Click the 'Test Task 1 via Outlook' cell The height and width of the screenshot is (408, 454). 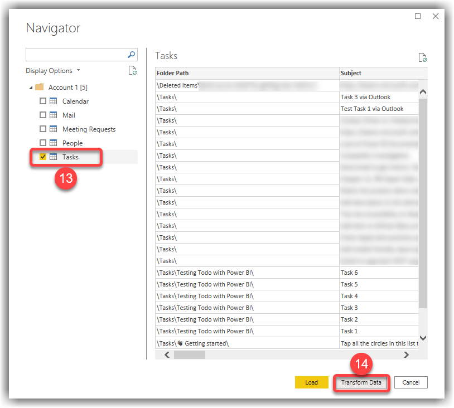click(x=379, y=109)
